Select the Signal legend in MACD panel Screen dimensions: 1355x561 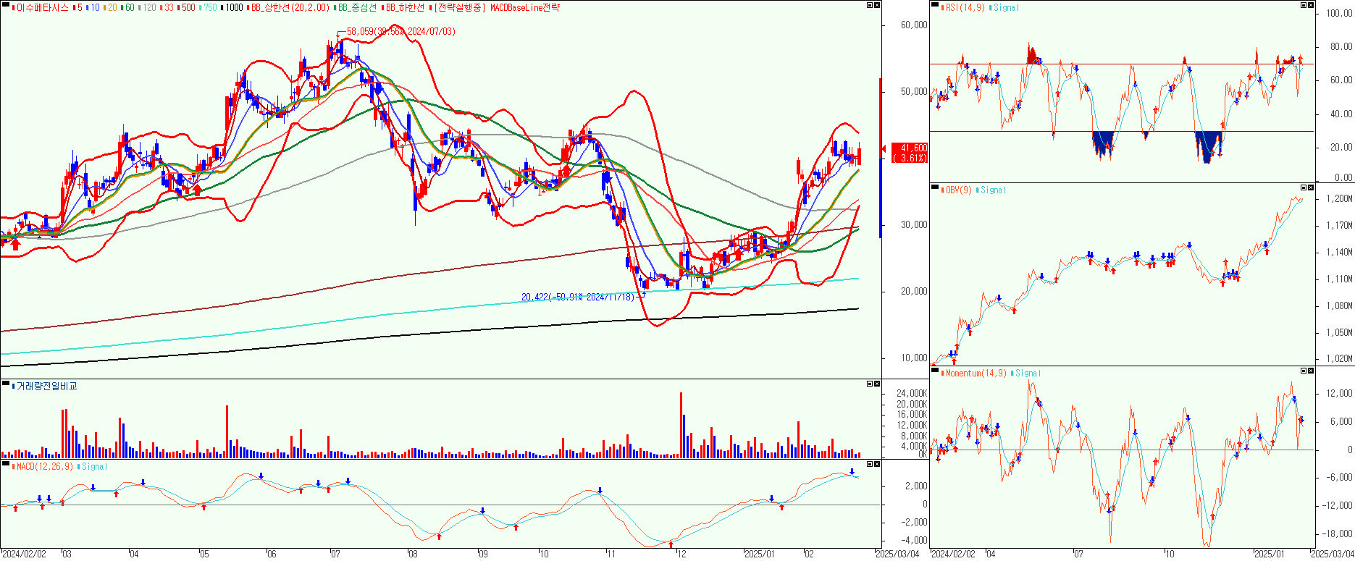(93, 467)
